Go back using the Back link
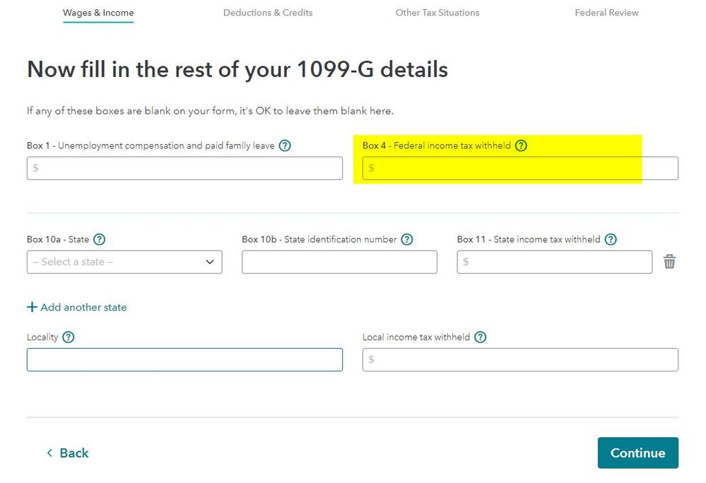 tap(68, 453)
